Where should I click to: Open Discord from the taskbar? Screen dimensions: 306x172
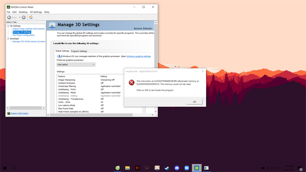coord(177,168)
